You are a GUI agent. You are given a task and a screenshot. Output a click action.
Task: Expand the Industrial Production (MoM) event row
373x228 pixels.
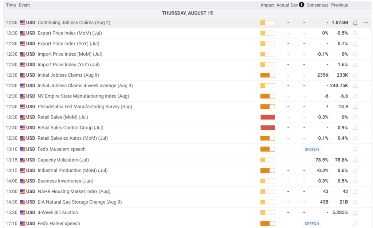coord(72,171)
